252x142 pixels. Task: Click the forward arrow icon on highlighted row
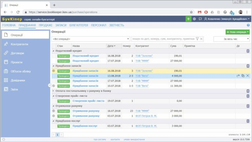click(238, 76)
